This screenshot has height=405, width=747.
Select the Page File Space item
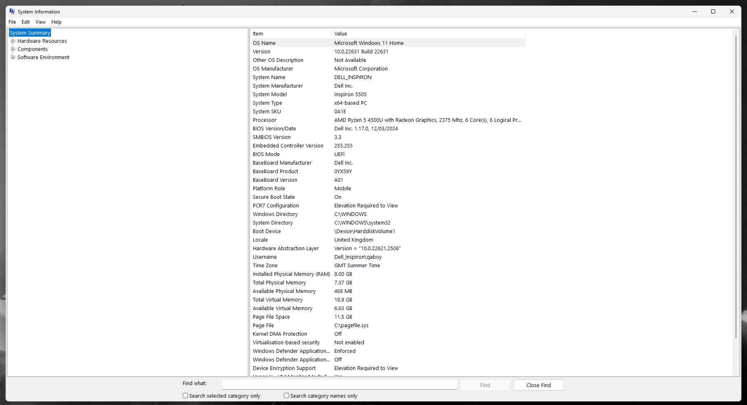(271, 317)
